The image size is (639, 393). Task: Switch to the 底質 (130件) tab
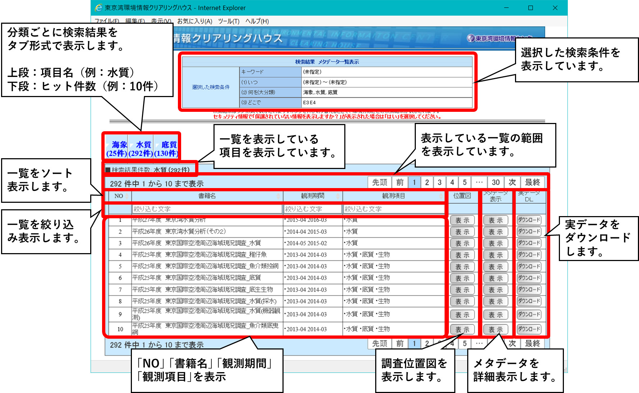pyautogui.click(x=166, y=149)
